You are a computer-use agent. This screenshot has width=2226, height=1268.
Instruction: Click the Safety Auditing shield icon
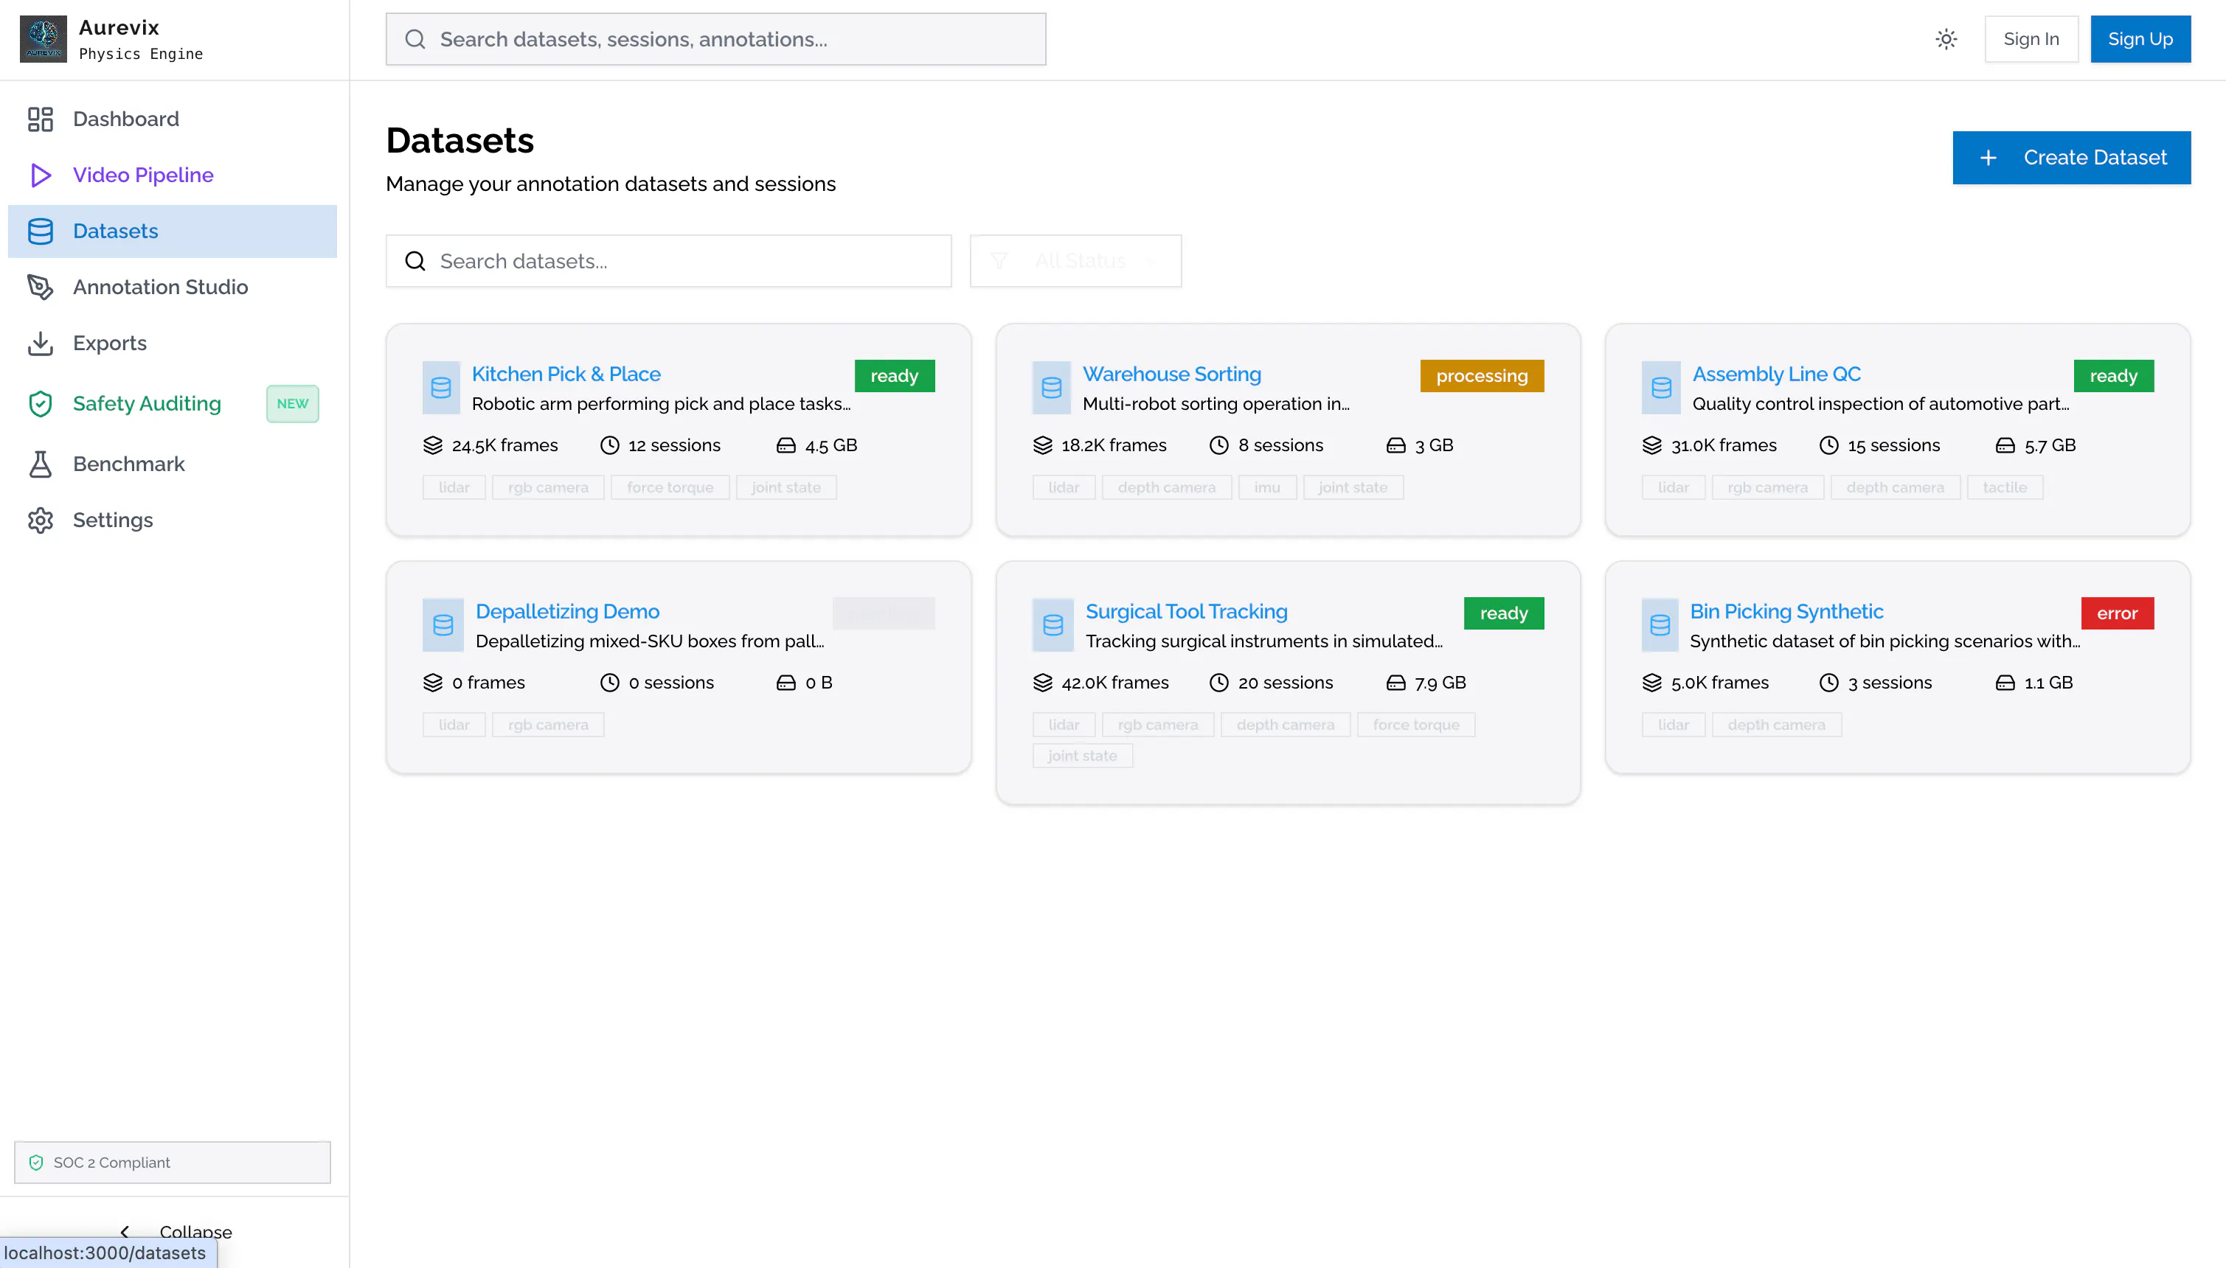click(40, 403)
